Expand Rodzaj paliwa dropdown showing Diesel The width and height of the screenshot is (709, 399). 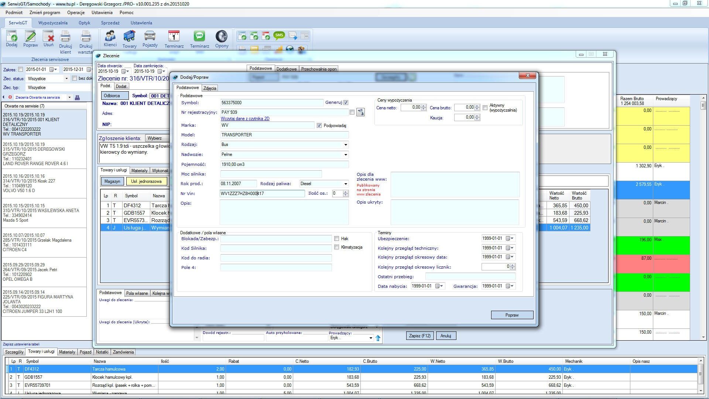coord(346,184)
